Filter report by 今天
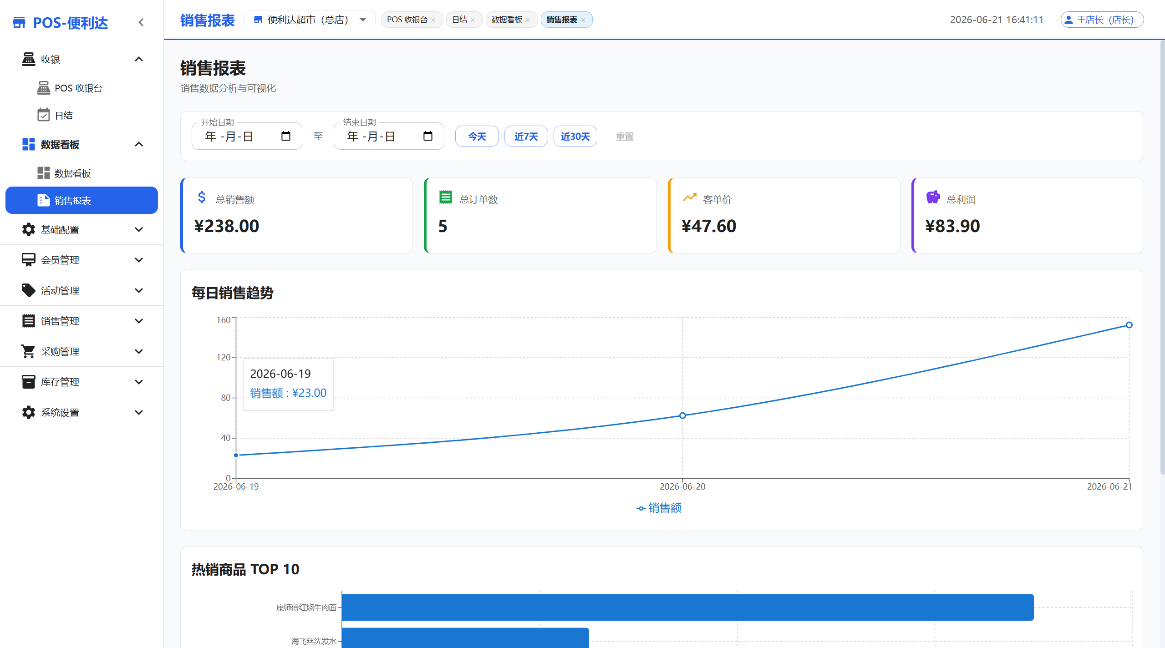 (477, 136)
